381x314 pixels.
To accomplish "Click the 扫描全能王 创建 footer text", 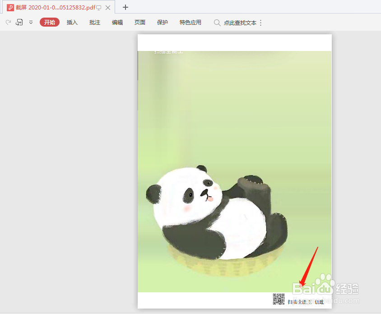I will click(306, 302).
